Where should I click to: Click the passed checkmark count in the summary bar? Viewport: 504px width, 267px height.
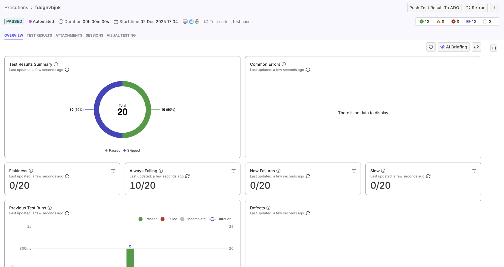click(x=424, y=21)
